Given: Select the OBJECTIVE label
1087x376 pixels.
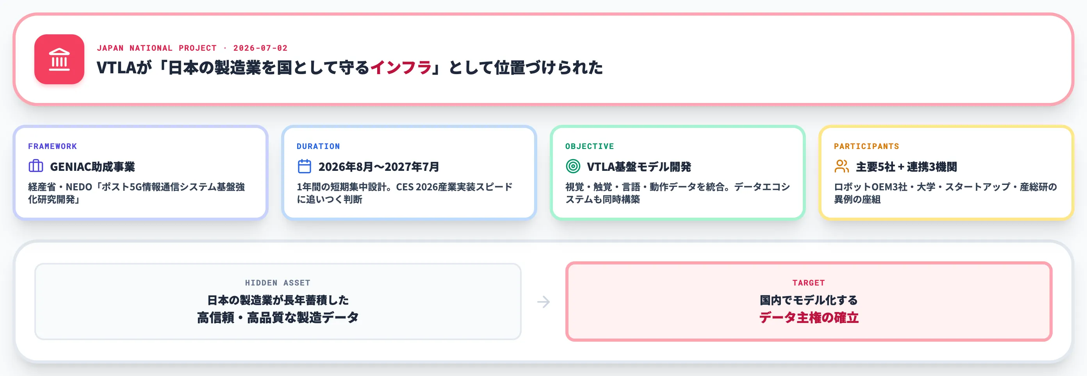Looking at the screenshot, I should (x=590, y=146).
